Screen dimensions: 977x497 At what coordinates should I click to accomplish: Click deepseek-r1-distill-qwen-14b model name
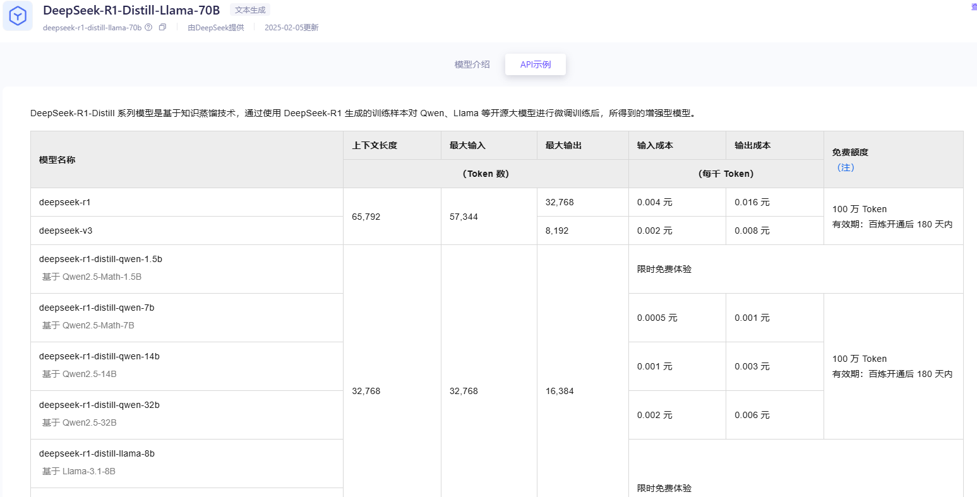(x=99, y=356)
